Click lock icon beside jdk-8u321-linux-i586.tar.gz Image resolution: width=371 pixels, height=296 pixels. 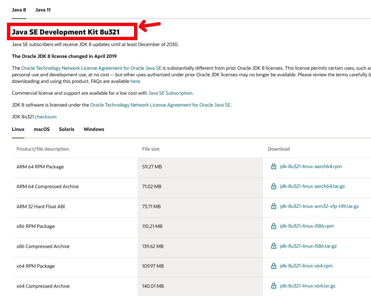coord(274,246)
